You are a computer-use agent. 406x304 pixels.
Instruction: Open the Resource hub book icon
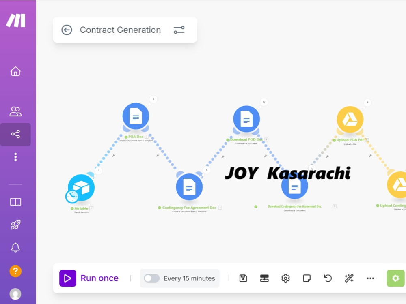click(x=15, y=202)
